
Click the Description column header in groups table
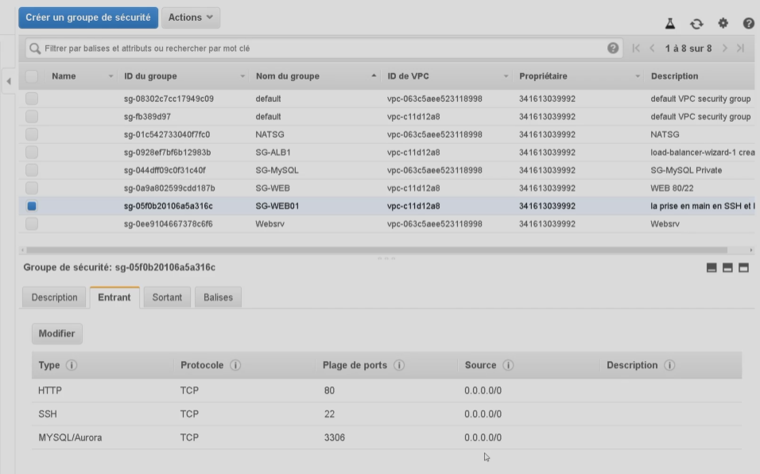pyautogui.click(x=674, y=76)
